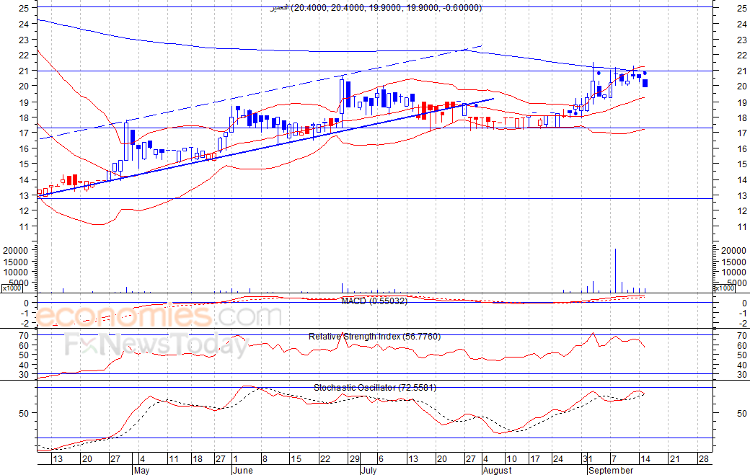The width and height of the screenshot is (750, 475).
Task: Click the July month label
Action: [370, 470]
